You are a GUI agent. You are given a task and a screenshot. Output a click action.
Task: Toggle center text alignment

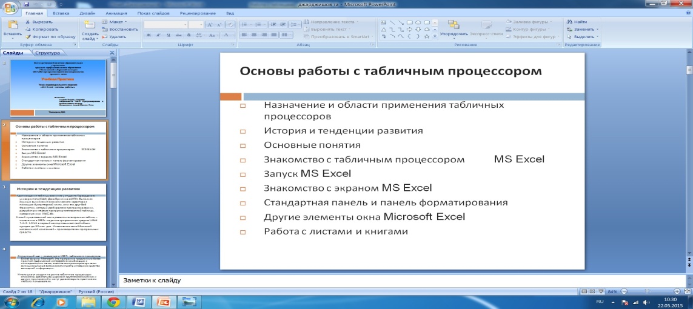[x=254, y=35]
